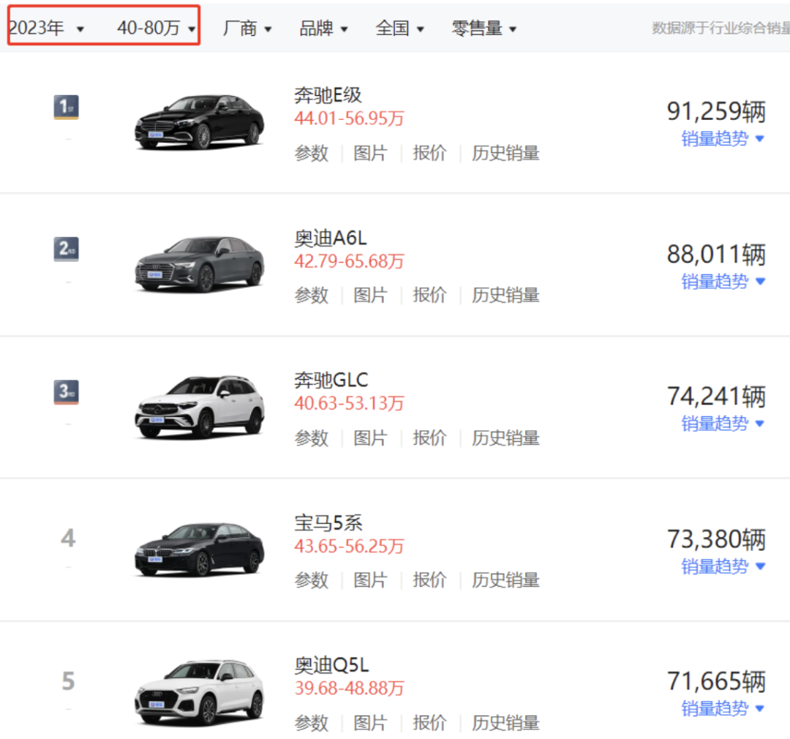Click the second-place rank badge icon
Image resolution: width=790 pixels, height=739 pixels.
(66, 250)
